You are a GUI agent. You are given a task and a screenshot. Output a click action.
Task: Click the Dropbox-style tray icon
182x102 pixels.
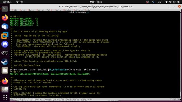[x=153, y=2]
